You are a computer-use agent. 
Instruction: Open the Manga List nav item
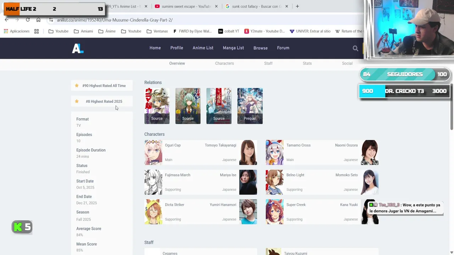[x=233, y=48]
